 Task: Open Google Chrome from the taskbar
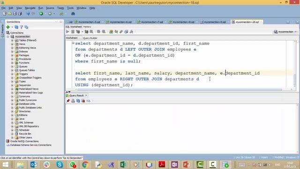(85, 165)
